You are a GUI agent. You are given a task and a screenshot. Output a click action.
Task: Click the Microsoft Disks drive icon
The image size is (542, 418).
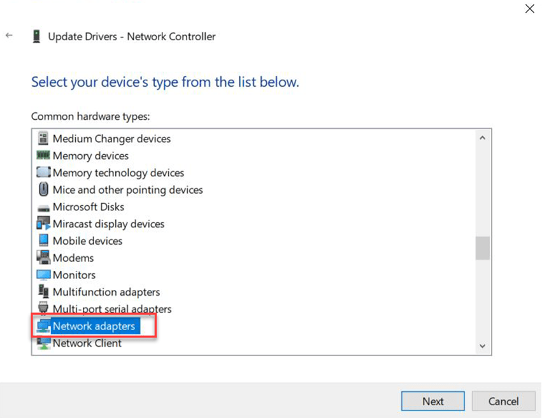point(43,207)
